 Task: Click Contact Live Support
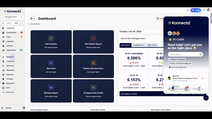(x=177, y=59)
